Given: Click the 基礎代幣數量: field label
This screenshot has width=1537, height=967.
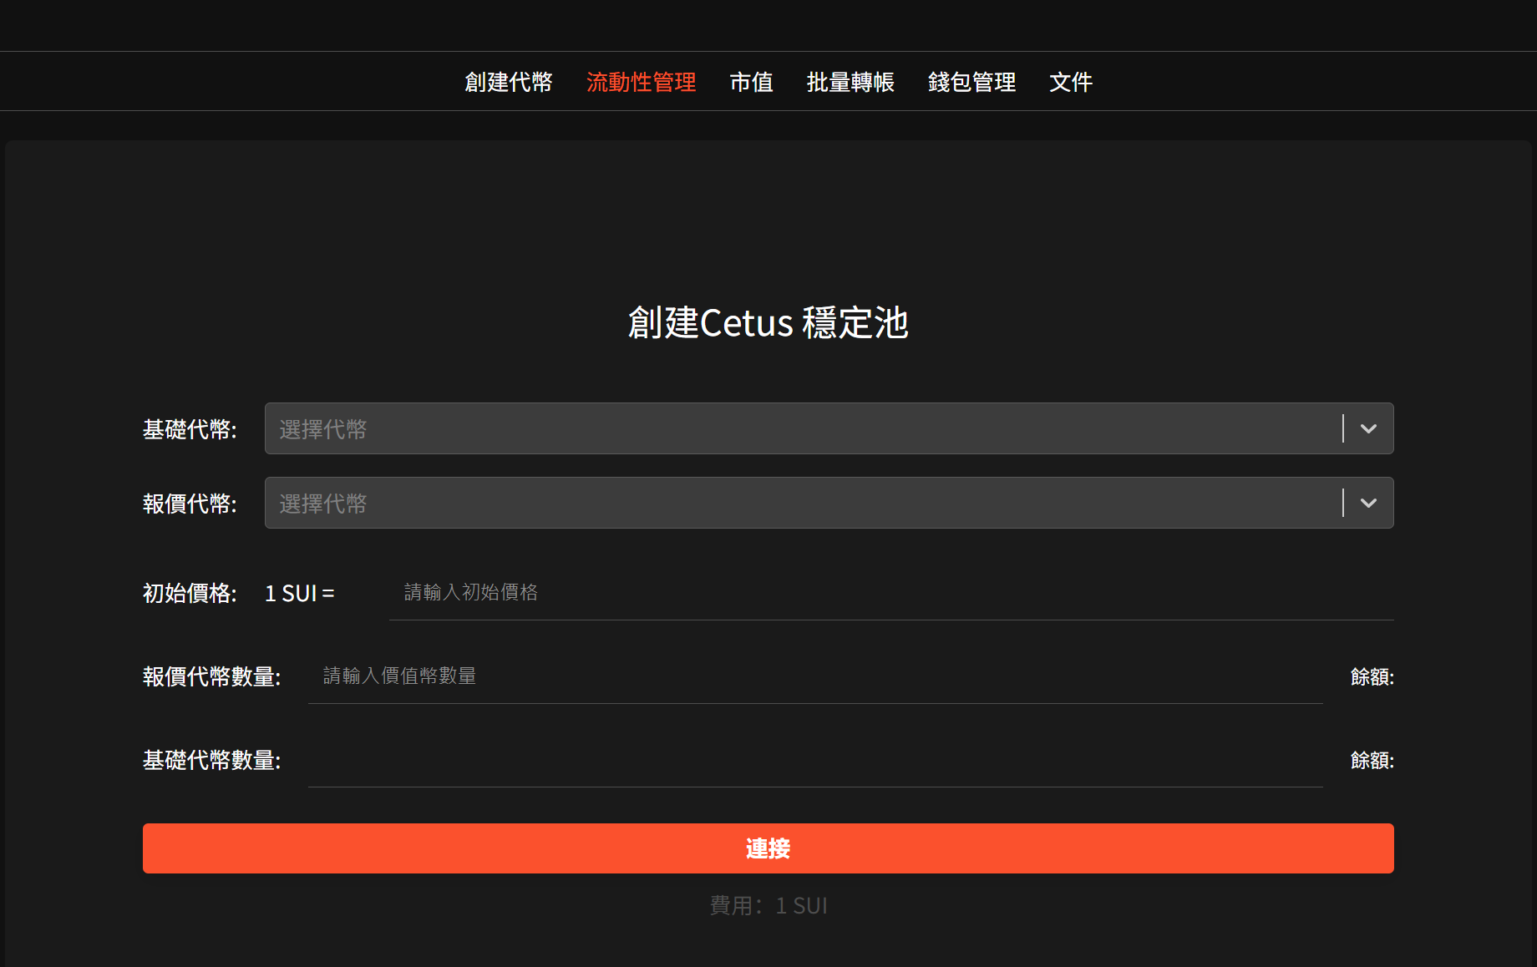Looking at the screenshot, I should [211, 760].
